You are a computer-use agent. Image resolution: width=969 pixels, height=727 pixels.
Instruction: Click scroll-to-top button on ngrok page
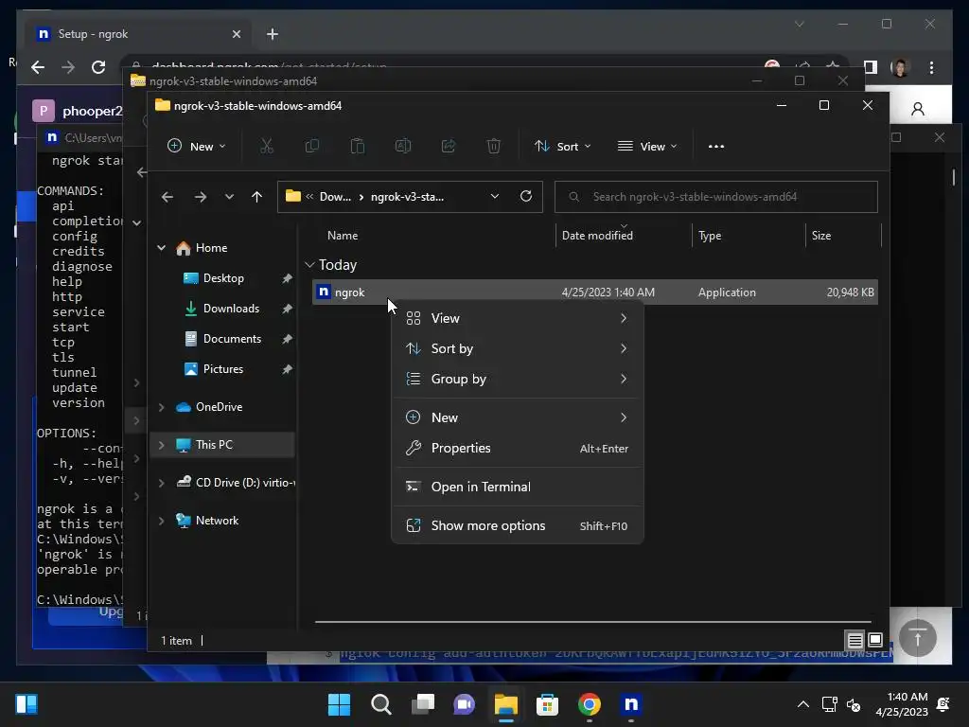click(x=918, y=637)
